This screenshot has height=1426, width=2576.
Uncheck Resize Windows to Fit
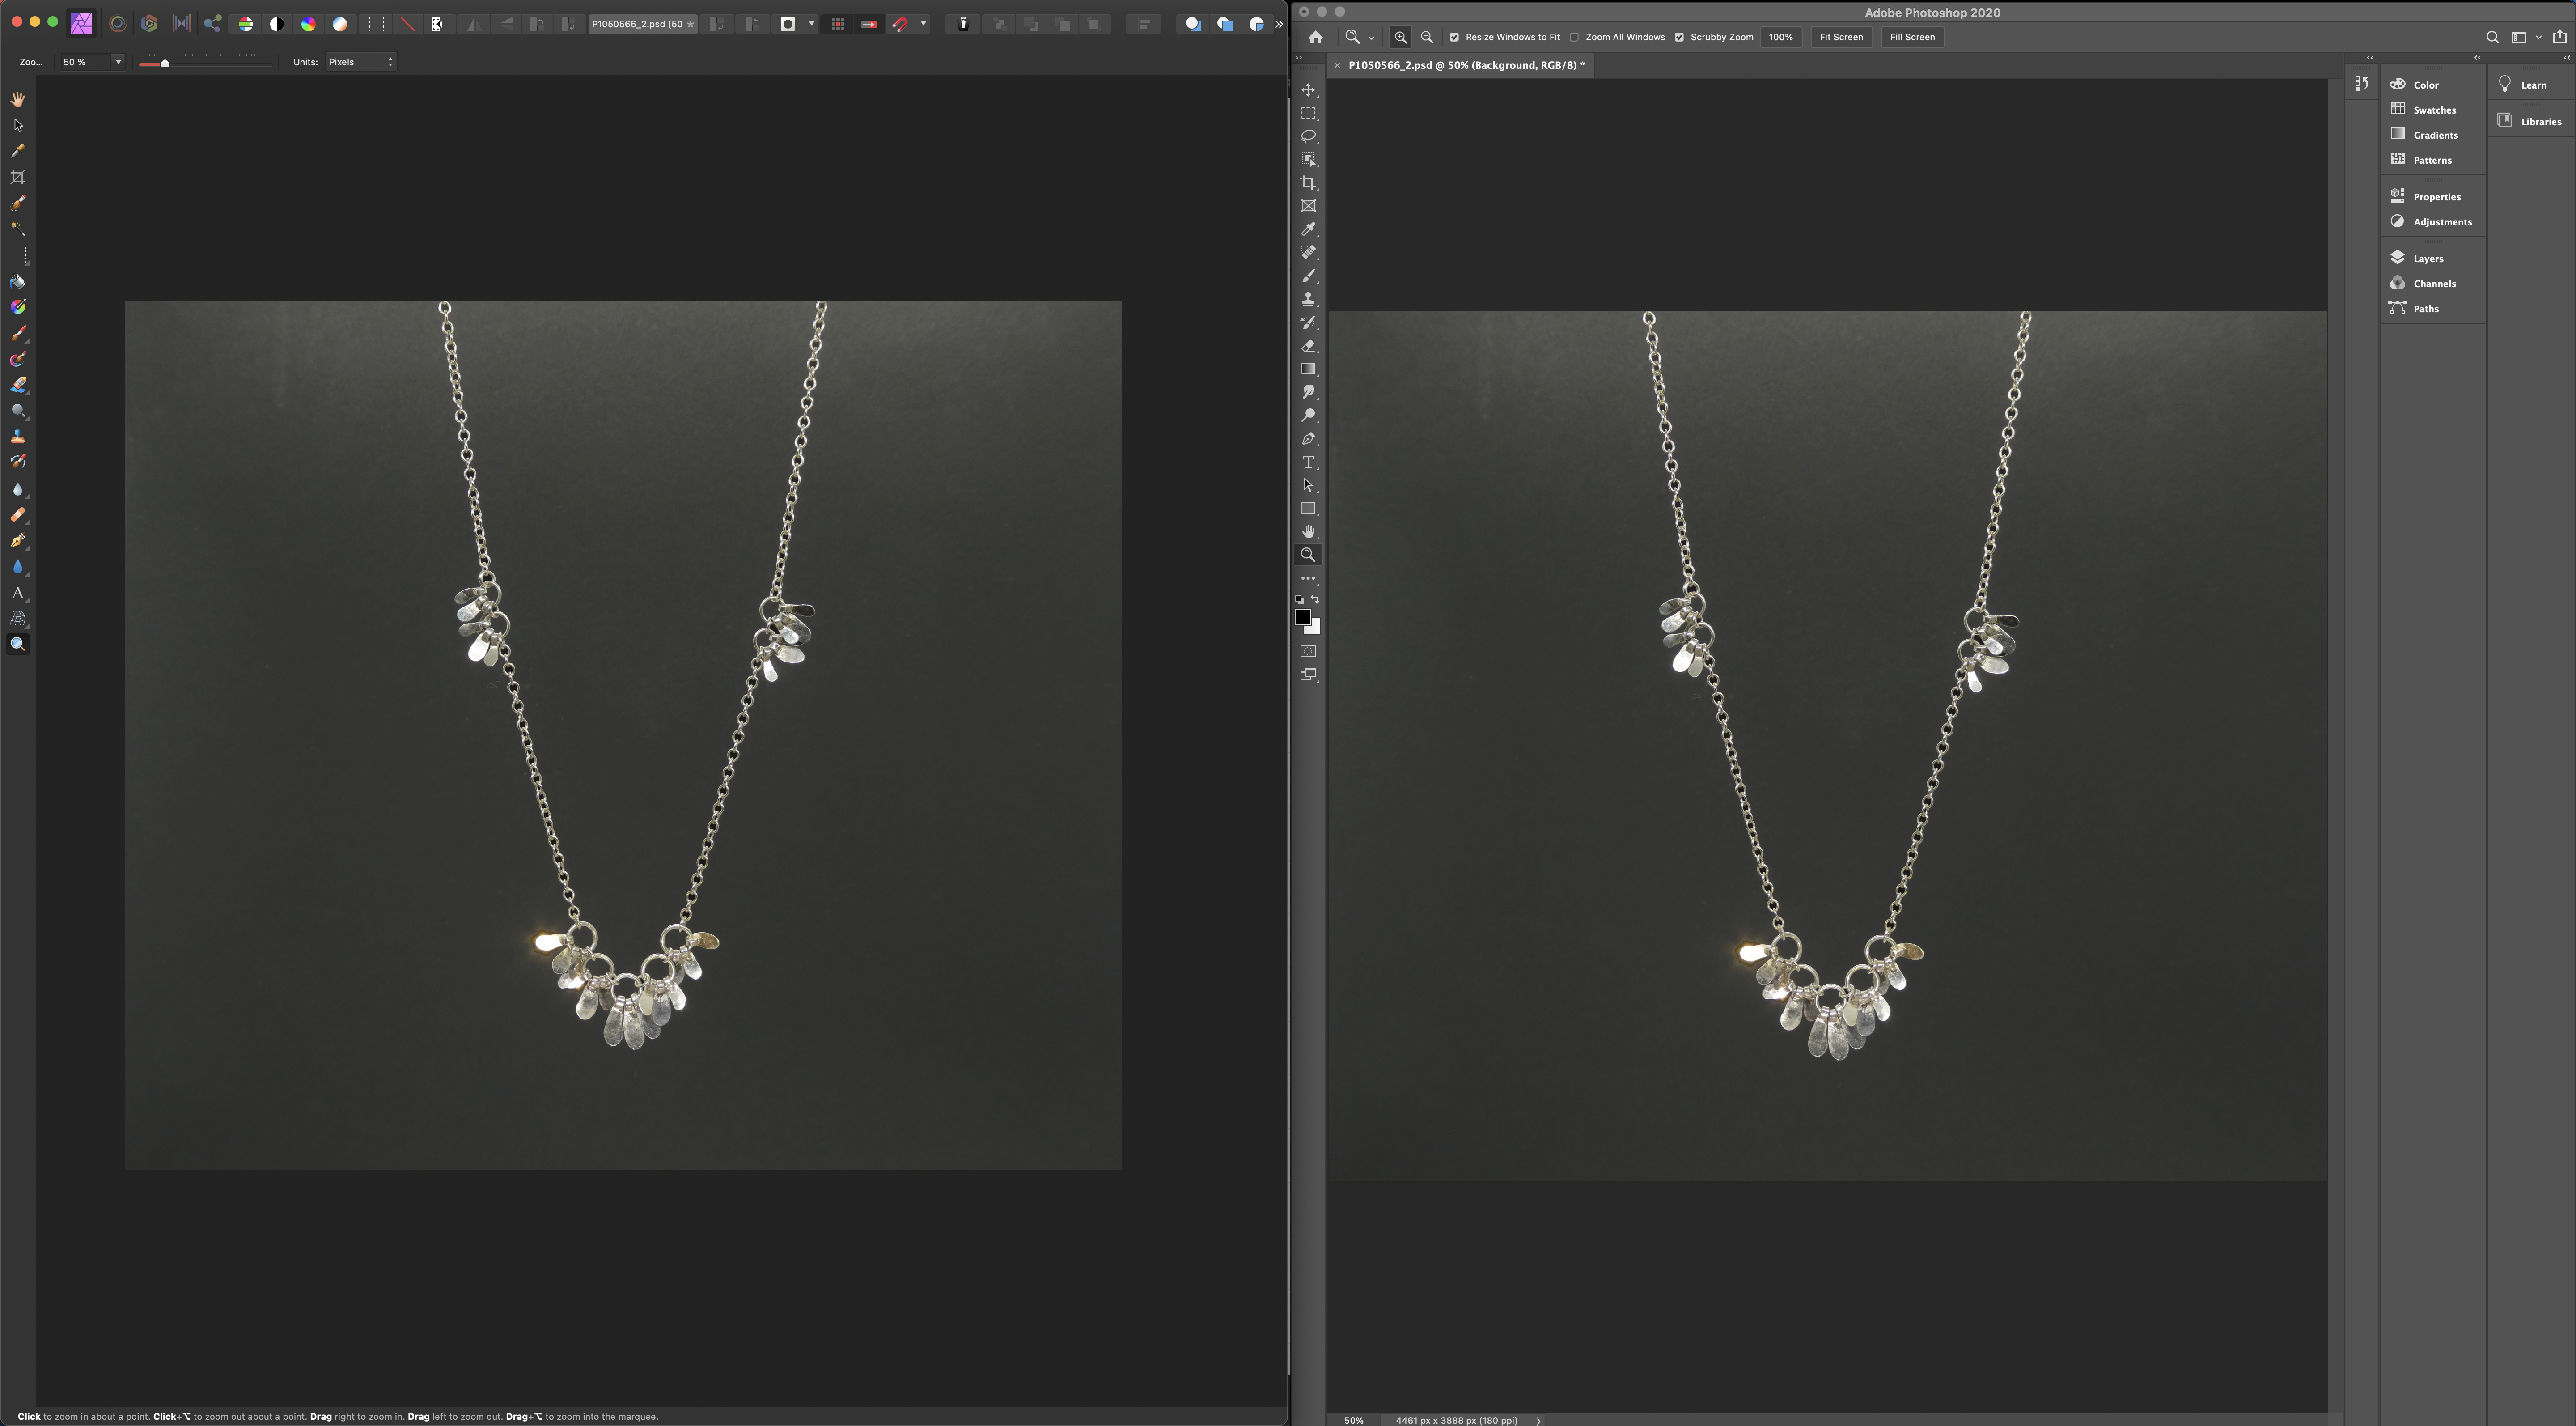click(1454, 37)
